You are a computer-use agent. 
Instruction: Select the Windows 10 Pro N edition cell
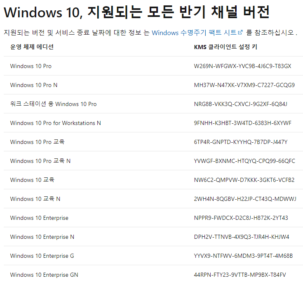[x=34, y=85]
